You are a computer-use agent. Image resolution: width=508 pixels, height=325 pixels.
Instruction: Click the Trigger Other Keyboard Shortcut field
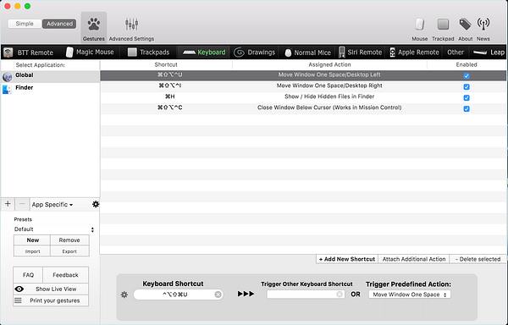[x=306, y=295]
